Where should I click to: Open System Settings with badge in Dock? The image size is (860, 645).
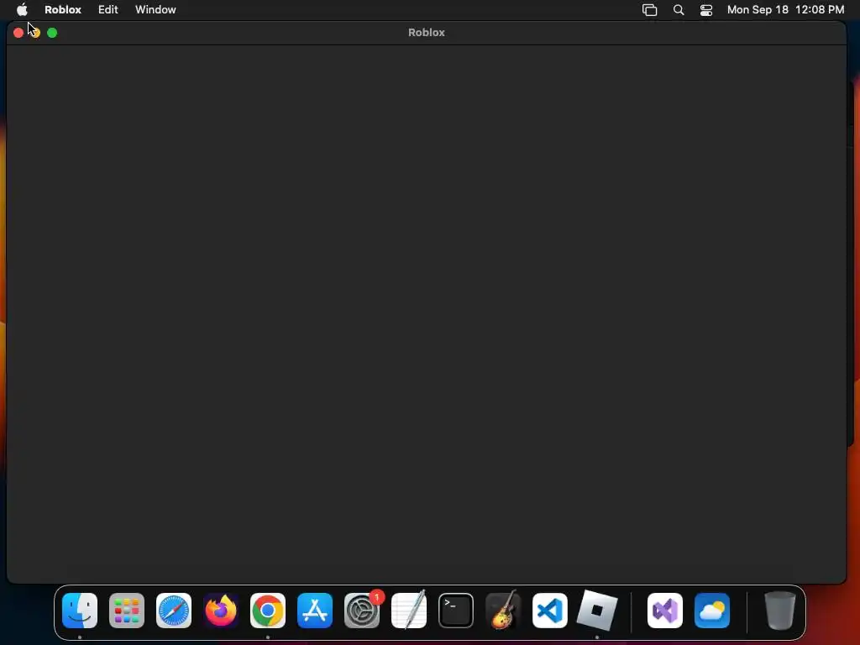point(362,611)
